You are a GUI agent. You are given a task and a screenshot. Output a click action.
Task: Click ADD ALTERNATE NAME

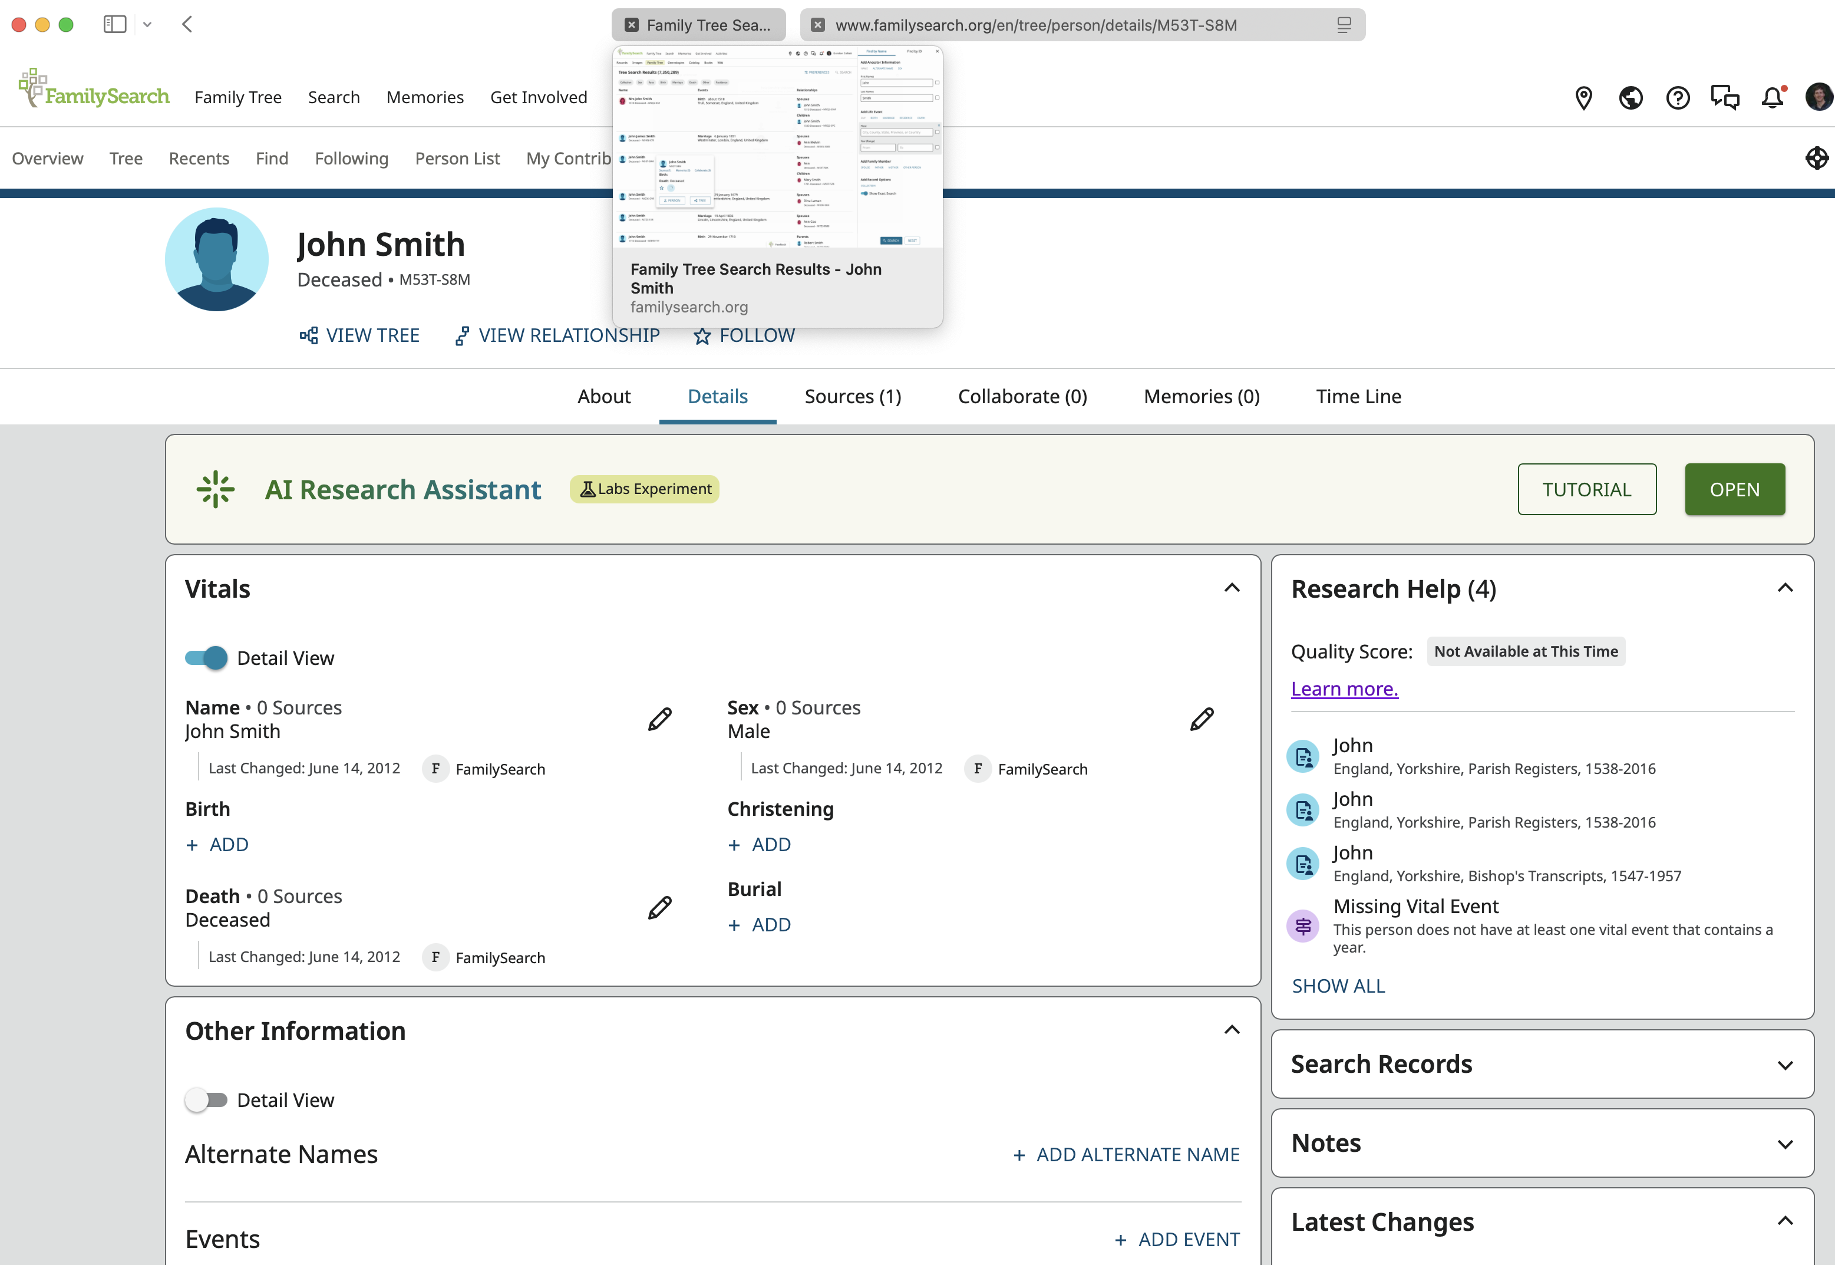point(1126,1155)
